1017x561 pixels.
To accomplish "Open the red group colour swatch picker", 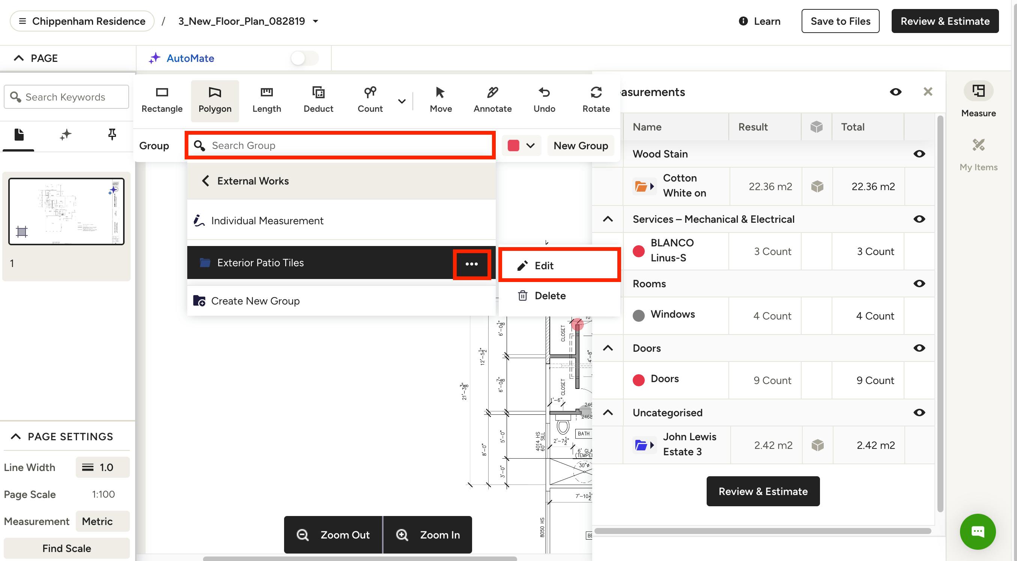I will 521,145.
